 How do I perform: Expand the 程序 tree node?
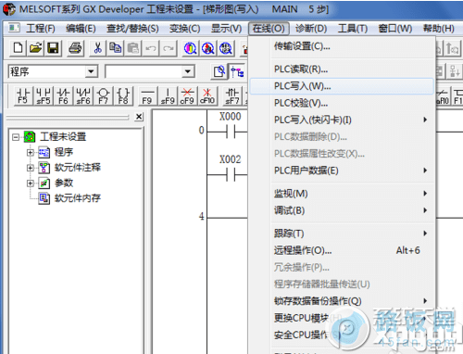click(x=31, y=152)
